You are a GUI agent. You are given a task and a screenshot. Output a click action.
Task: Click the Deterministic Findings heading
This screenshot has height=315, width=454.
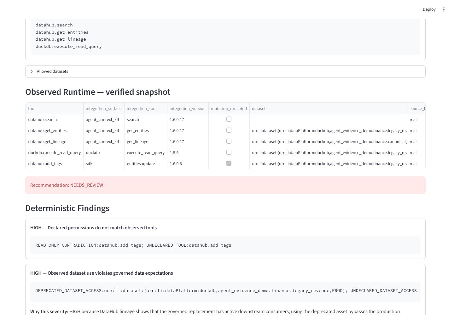point(67,208)
